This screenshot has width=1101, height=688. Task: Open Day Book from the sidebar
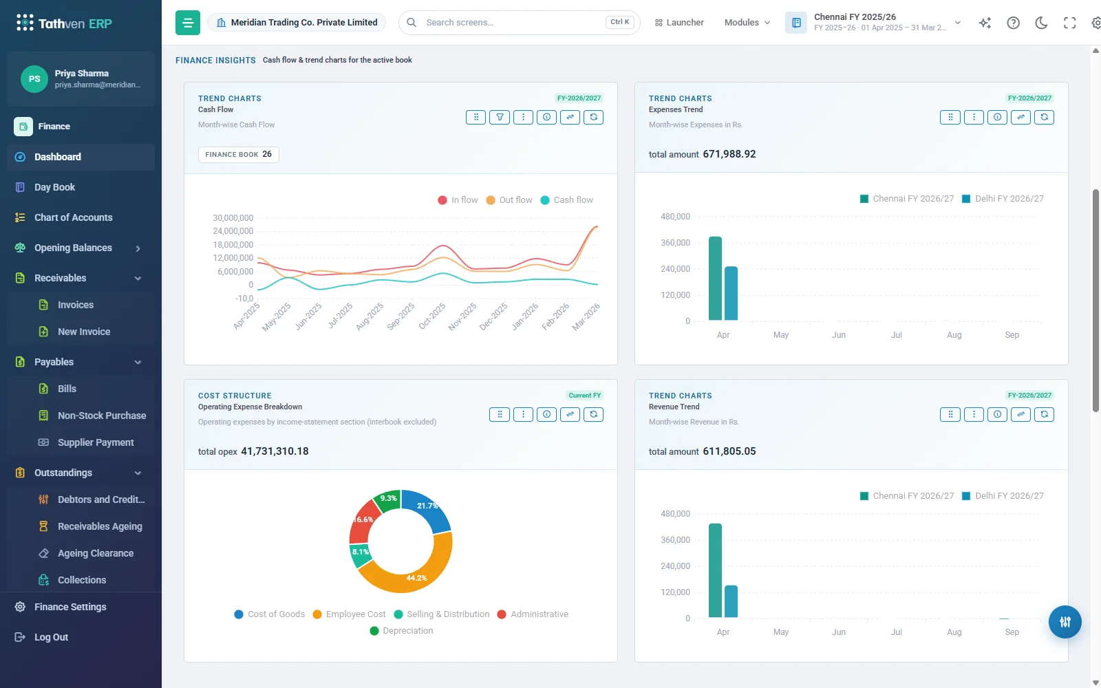coord(81,187)
